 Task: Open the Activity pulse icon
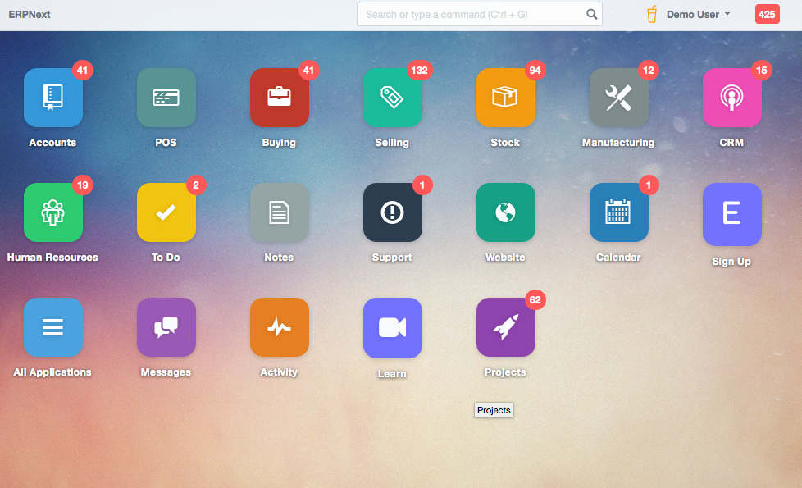[280, 327]
